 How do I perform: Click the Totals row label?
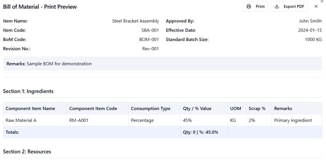click(12, 132)
